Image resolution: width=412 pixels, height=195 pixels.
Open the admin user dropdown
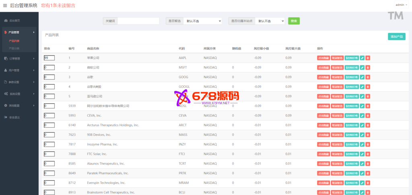401,5
